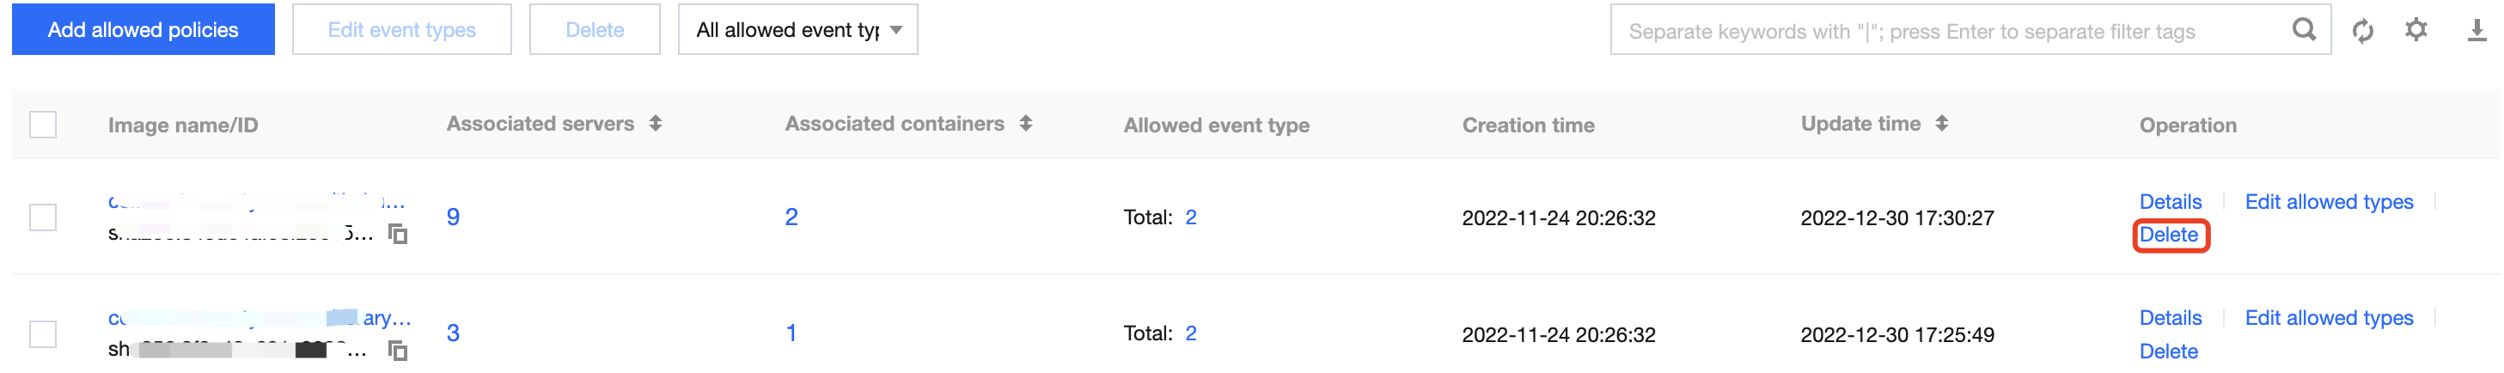Click Delete link in first row
Viewport: 2504px width, 373px height.
2169,235
